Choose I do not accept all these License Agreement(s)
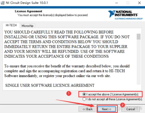 pos(112,99)
